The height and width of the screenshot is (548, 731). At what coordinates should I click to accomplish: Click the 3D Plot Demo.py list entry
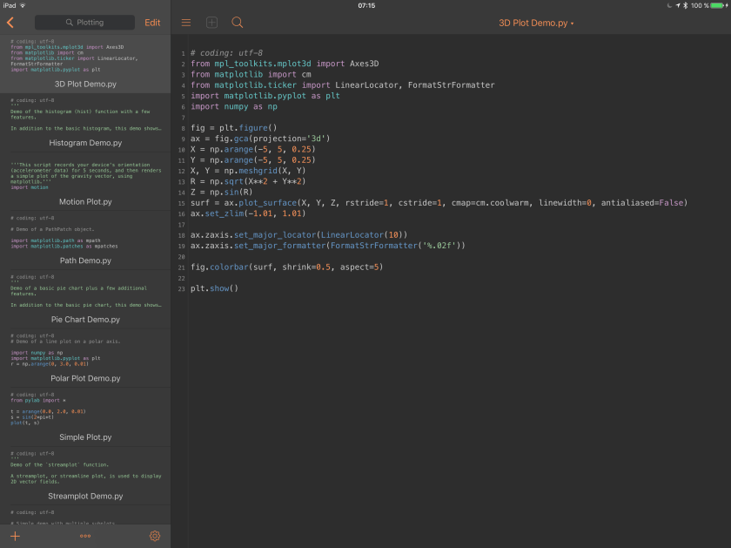pyautogui.click(x=85, y=84)
